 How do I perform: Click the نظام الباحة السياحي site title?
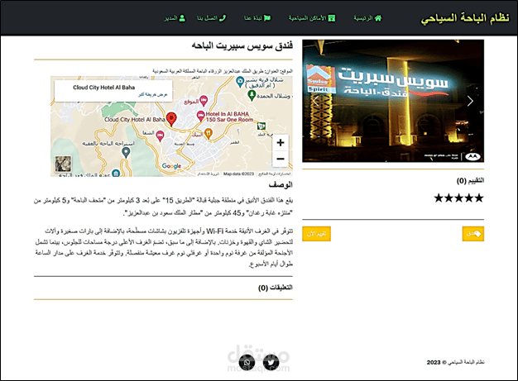click(x=465, y=18)
